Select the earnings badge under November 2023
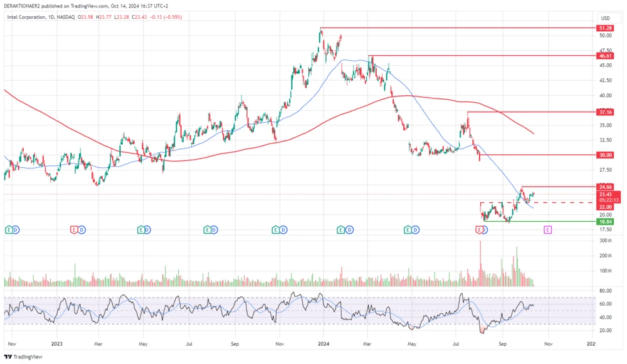Viewport: 627px width, 364px height. 277,230
